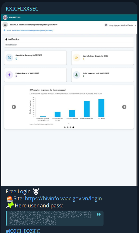
Task: Go to next carousel slide arrow
Action: [x=124, y=107]
